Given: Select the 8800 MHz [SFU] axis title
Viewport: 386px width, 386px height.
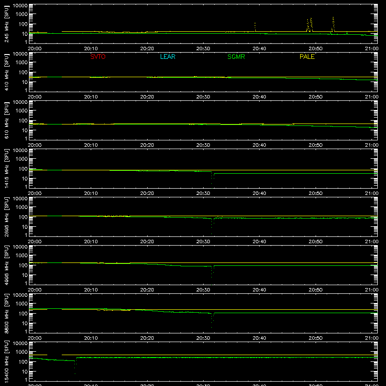Looking at the screenshot, I should pyautogui.click(x=6, y=313).
